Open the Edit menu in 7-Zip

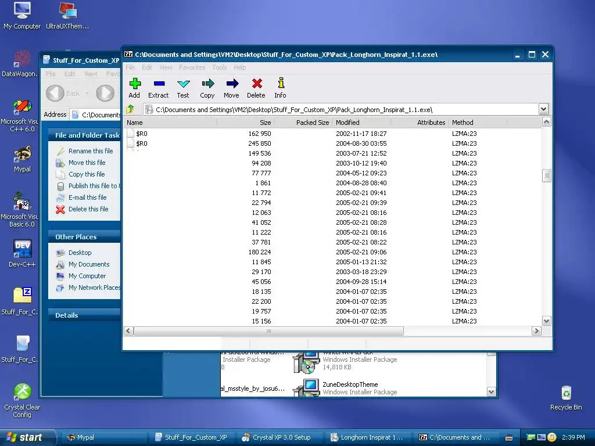pyautogui.click(x=147, y=67)
